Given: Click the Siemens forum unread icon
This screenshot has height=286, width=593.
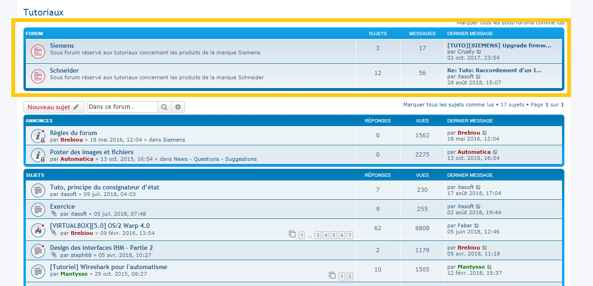Looking at the screenshot, I should pyautogui.click(x=38, y=51).
